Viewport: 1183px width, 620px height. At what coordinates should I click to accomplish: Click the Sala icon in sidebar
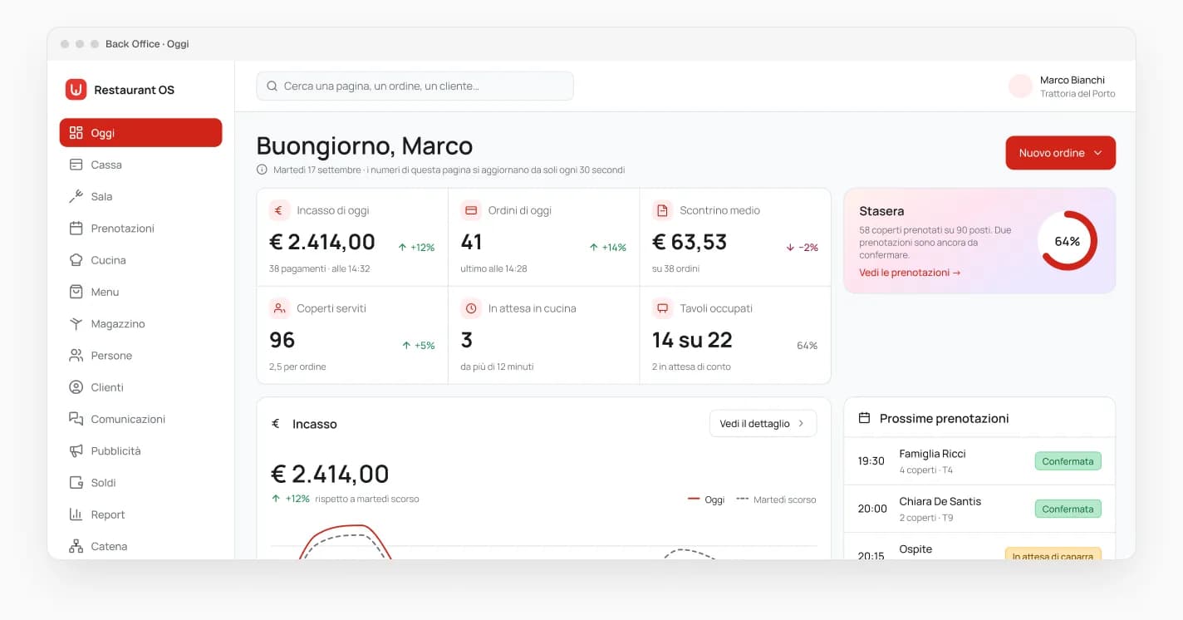tap(76, 196)
